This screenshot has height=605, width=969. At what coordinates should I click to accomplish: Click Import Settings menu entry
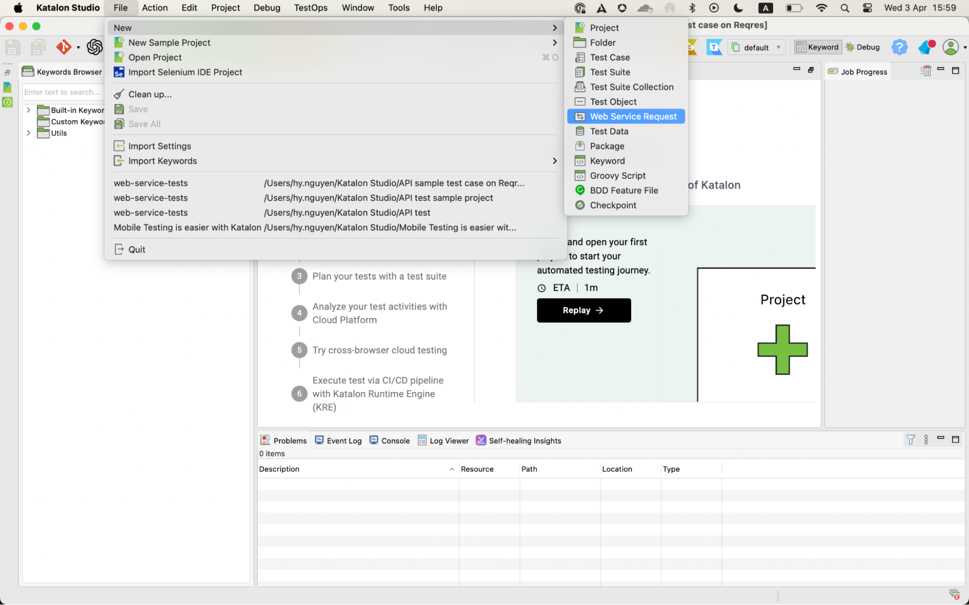pyautogui.click(x=335, y=146)
